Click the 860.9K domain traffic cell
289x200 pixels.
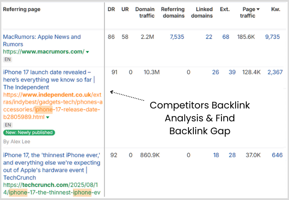click(150, 155)
